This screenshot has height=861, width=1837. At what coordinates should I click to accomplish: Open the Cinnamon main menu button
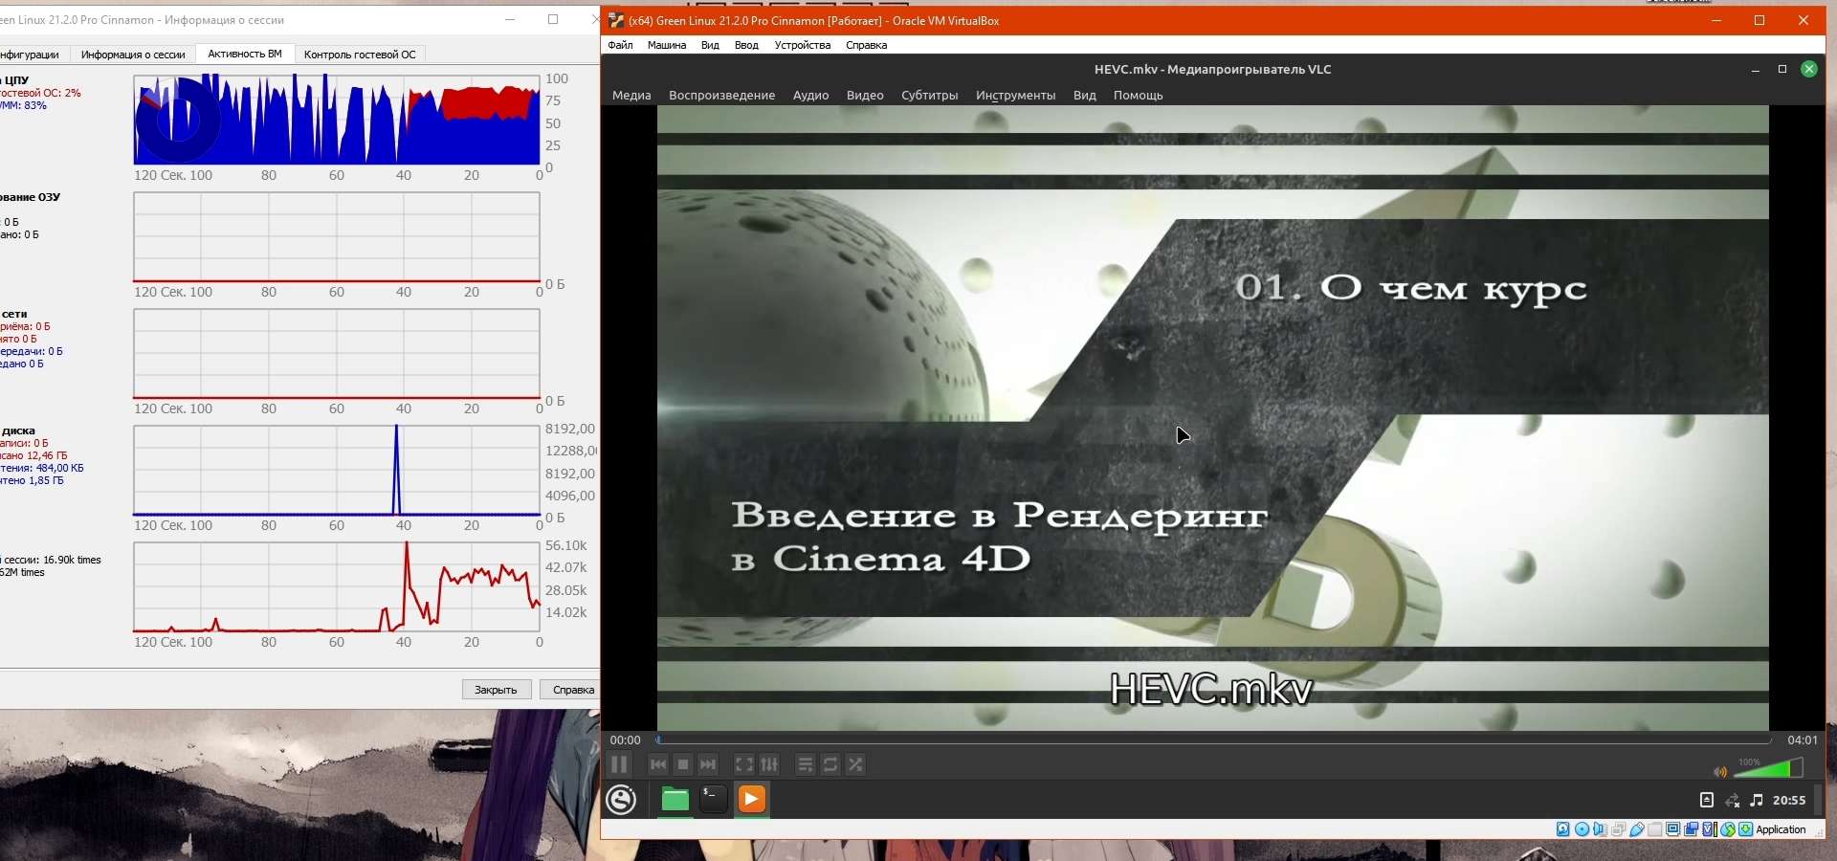coord(621,799)
